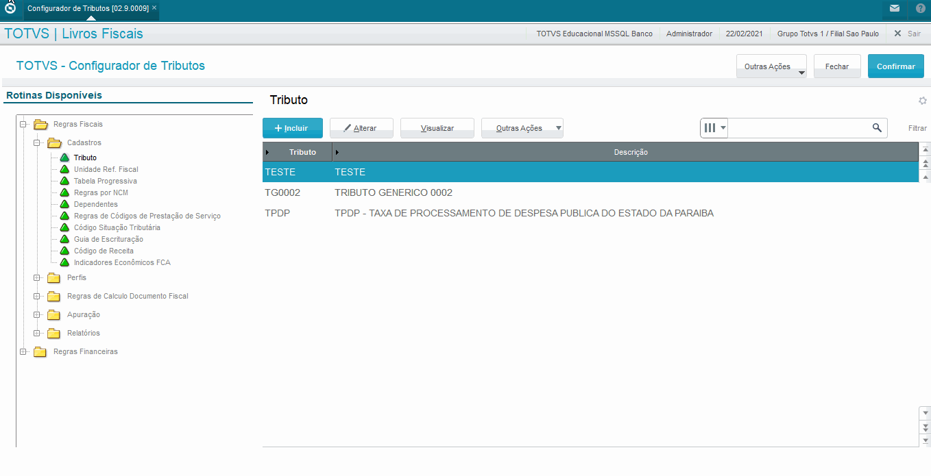Select Dependentes tree item

pos(96,205)
